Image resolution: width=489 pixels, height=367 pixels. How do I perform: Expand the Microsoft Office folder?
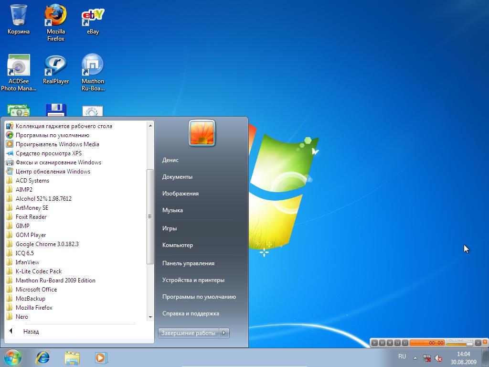click(x=36, y=290)
